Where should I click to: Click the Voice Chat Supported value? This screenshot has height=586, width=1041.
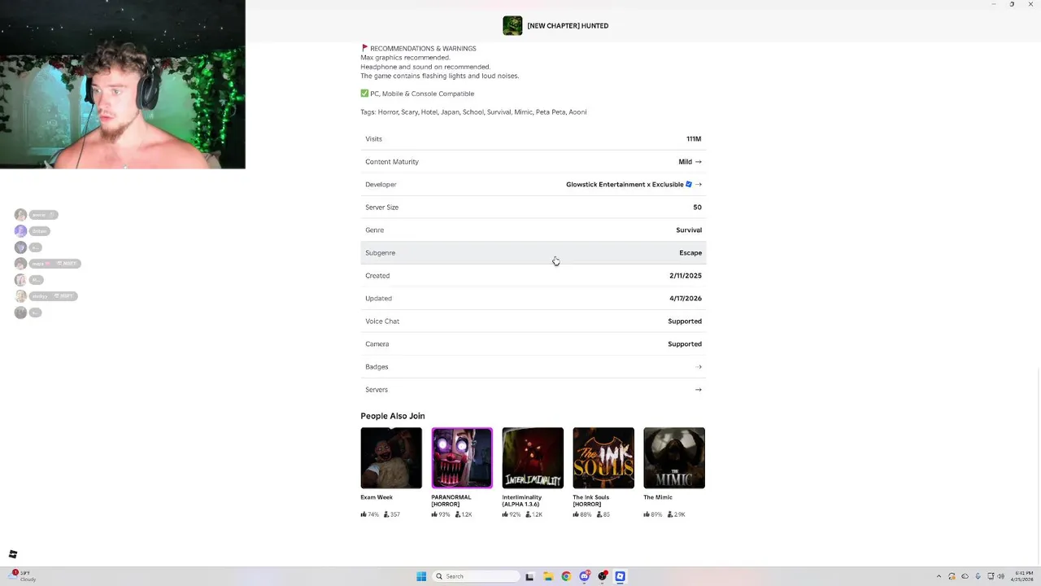click(685, 321)
